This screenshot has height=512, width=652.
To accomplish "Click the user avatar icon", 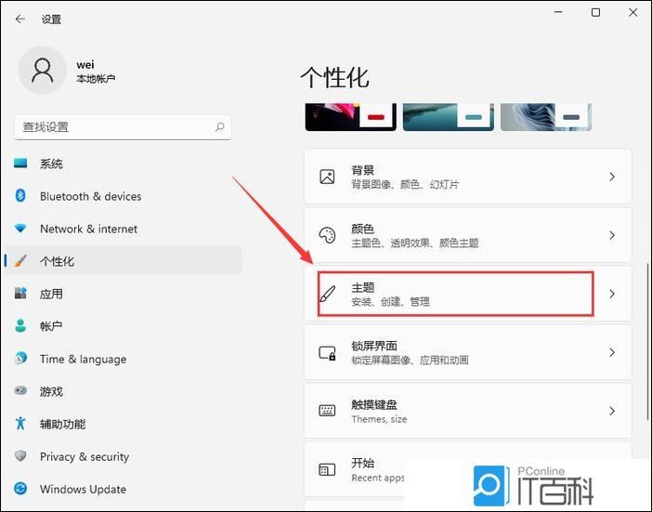I will pyautogui.click(x=43, y=70).
